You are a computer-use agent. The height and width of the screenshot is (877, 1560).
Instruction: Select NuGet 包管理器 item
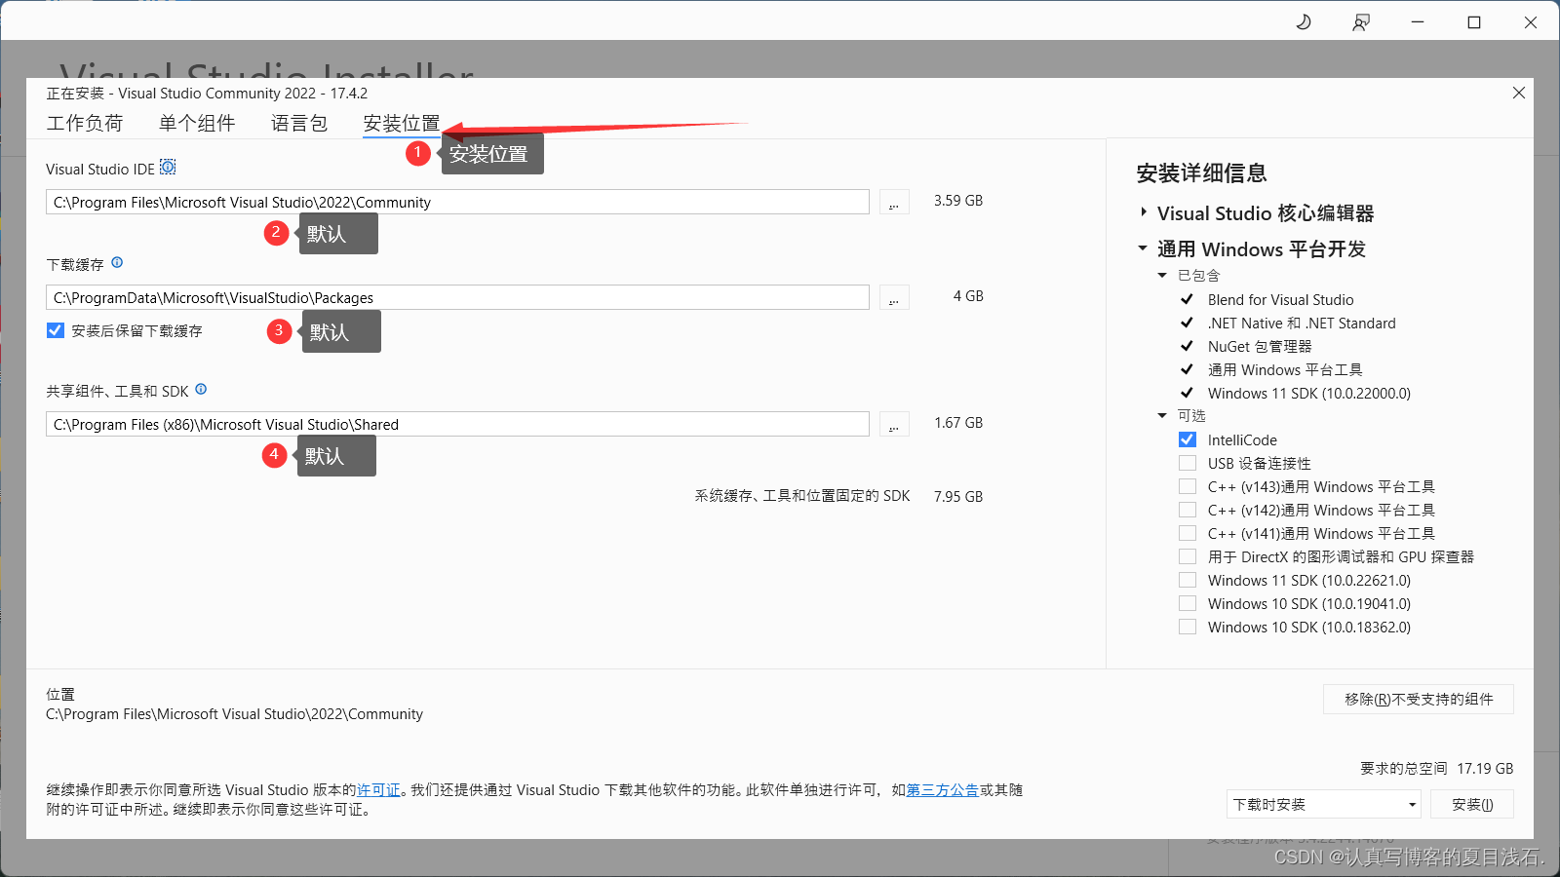click(x=1260, y=346)
